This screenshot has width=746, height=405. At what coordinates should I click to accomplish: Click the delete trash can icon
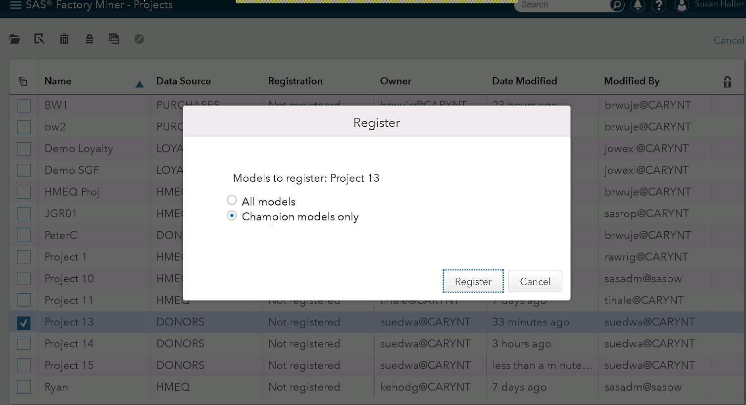(64, 39)
